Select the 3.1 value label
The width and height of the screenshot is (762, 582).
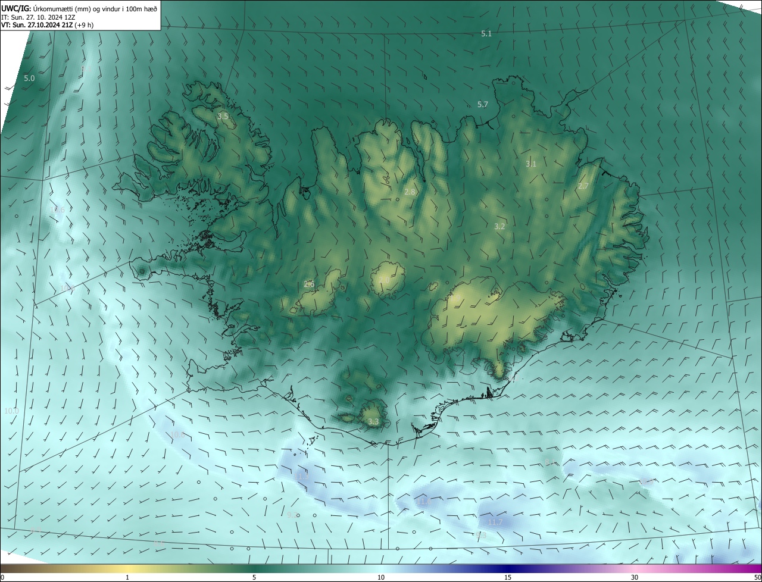pos(531,164)
